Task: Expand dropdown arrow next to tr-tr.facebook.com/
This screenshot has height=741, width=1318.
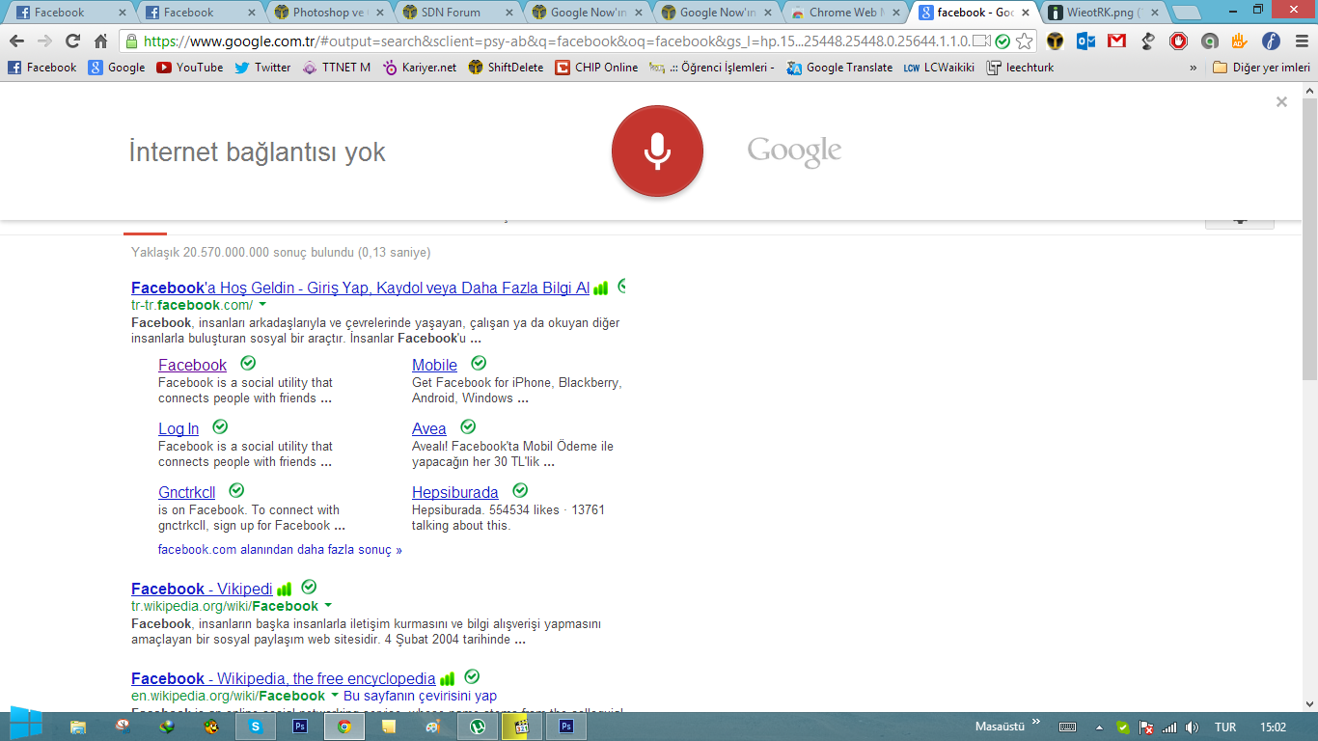Action: [x=262, y=304]
